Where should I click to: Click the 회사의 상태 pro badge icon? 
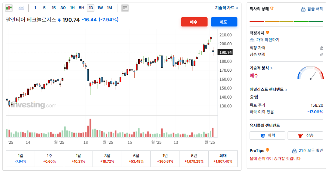272,8
